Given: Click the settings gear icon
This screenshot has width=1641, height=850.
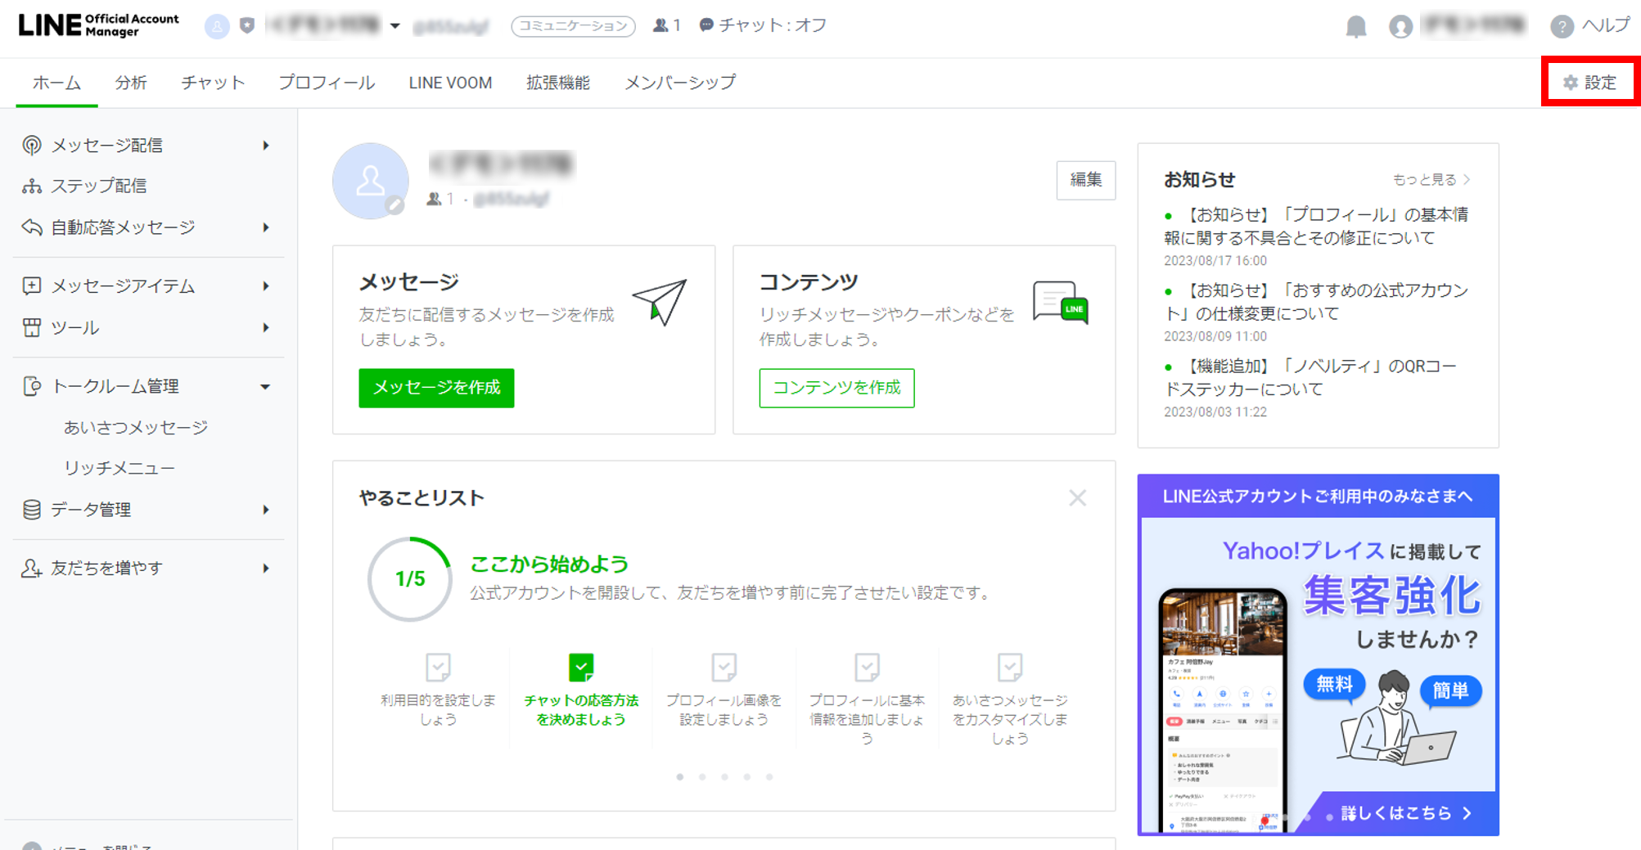Looking at the screenshot, I should pyautogui.click(x=1570, y=83).
